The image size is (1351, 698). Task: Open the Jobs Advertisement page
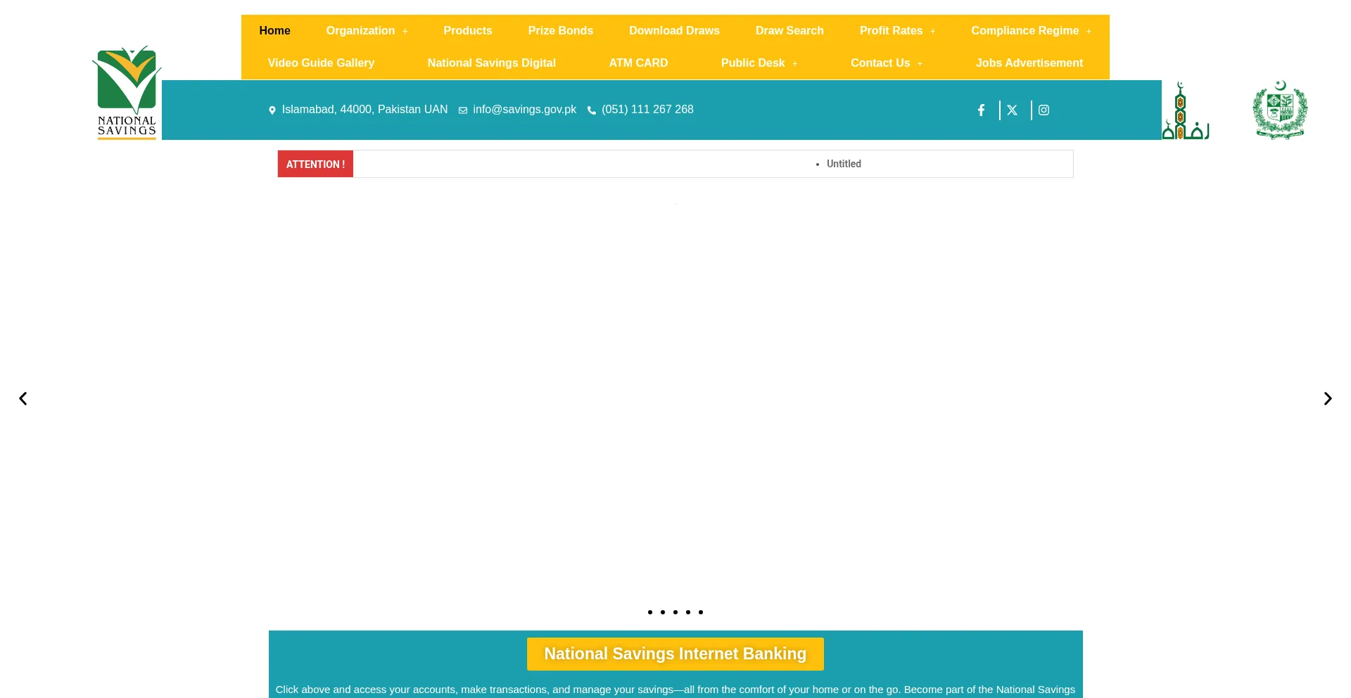click(1029, 63)
